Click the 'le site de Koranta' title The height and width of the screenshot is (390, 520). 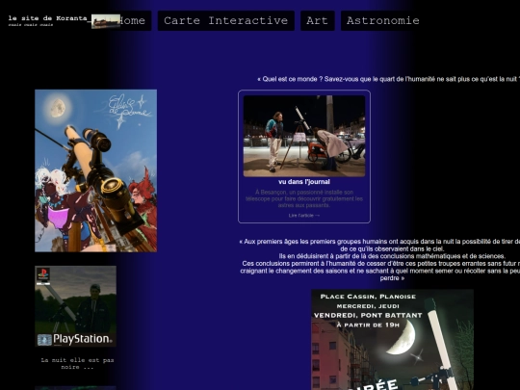coord(47,18)
